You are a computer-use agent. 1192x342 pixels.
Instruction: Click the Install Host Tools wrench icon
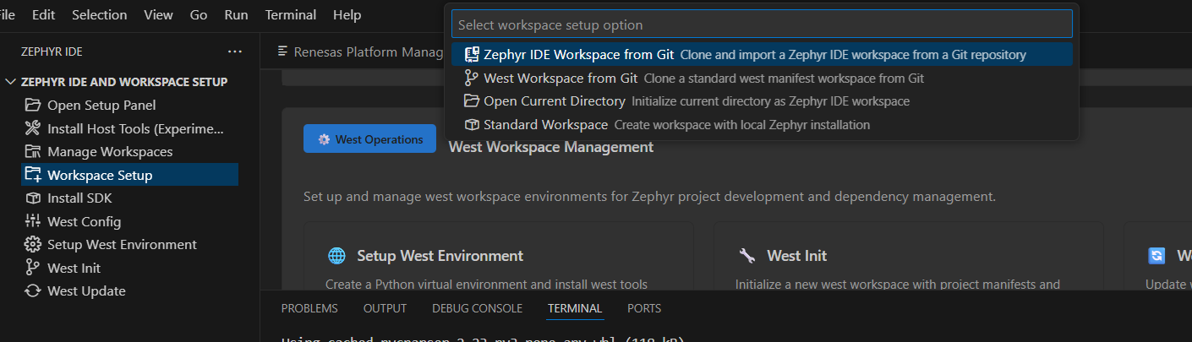33,128
